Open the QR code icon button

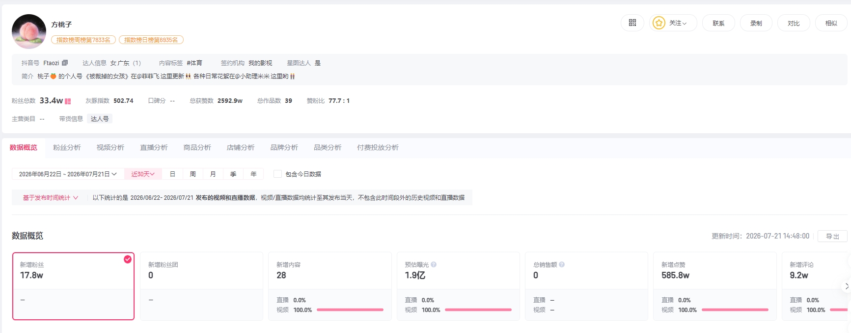pyautogui.click(x=632, y=23)
